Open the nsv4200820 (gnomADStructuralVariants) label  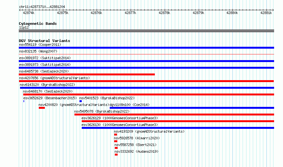click(x=74, y=105)
